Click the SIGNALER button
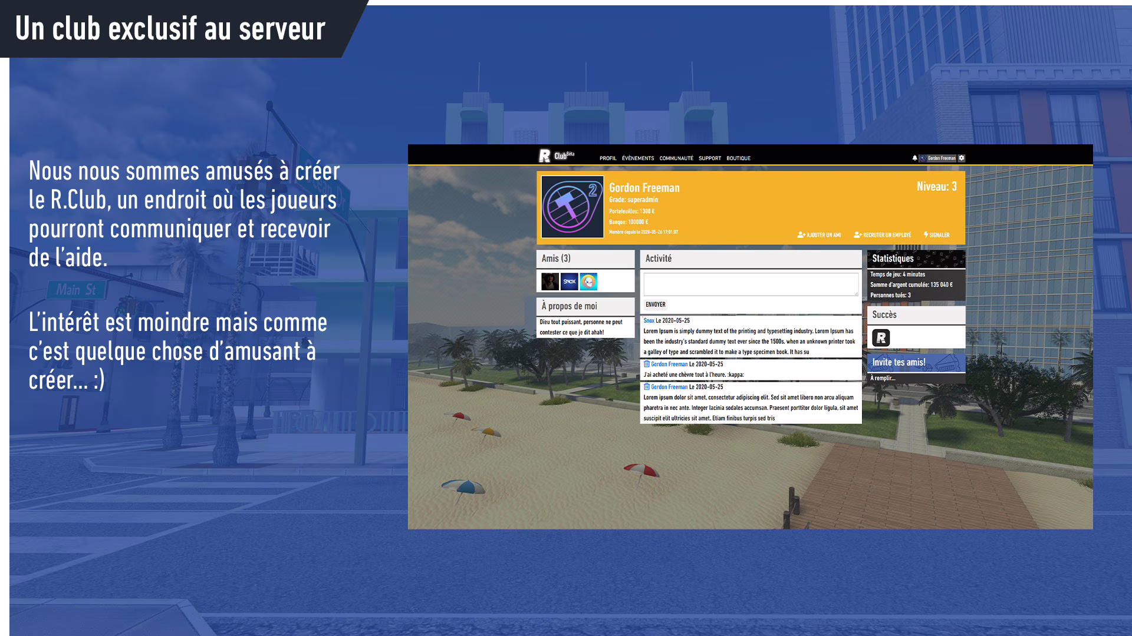The image size is (1132, 636). pyautogui.click(x=936, y=235)
